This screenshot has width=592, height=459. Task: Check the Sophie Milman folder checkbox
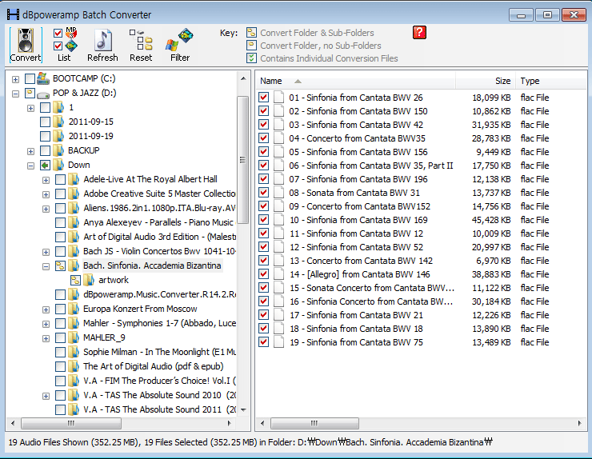(61, 352)
